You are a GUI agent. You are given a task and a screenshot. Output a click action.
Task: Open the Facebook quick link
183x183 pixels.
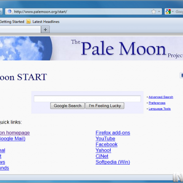tap(106, 144)
